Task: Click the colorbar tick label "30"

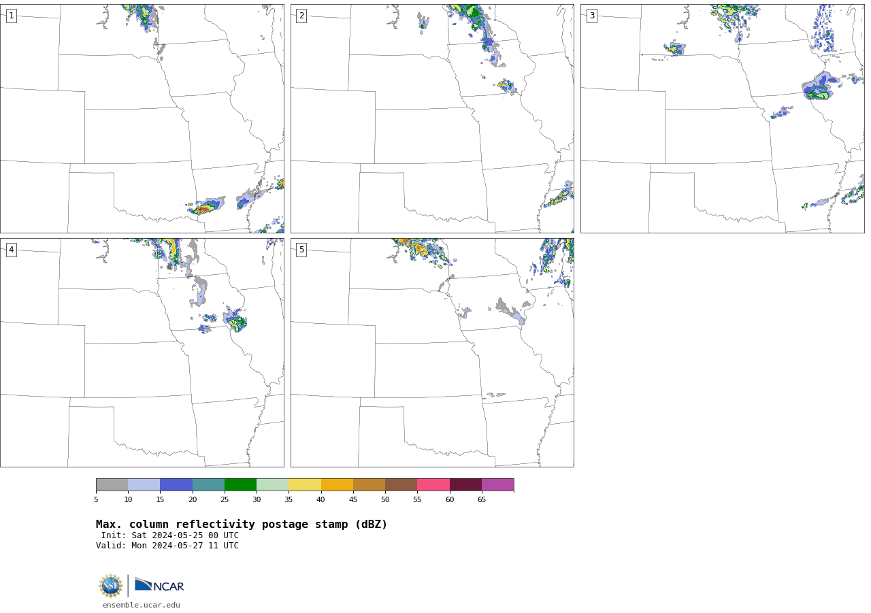Action: [x=257, y=500]
